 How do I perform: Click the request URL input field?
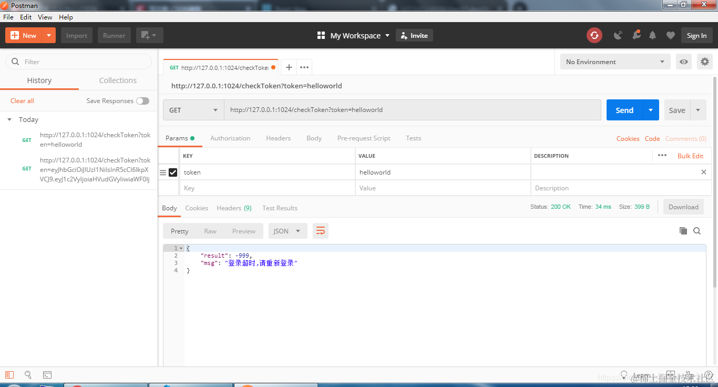(x=413, y=110)
